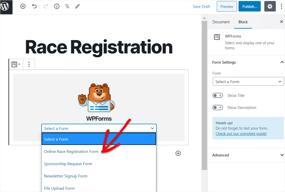Click the Preview button

point(227,6)
